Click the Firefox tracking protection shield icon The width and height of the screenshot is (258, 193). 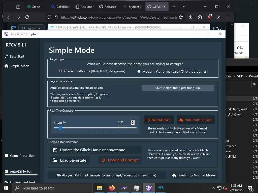click(49, 17)
